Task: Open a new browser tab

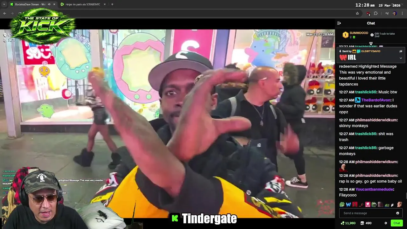Action: pos(112,4)
